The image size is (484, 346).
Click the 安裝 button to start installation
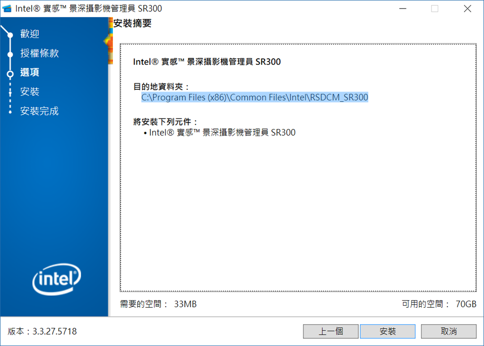[388, 331]
